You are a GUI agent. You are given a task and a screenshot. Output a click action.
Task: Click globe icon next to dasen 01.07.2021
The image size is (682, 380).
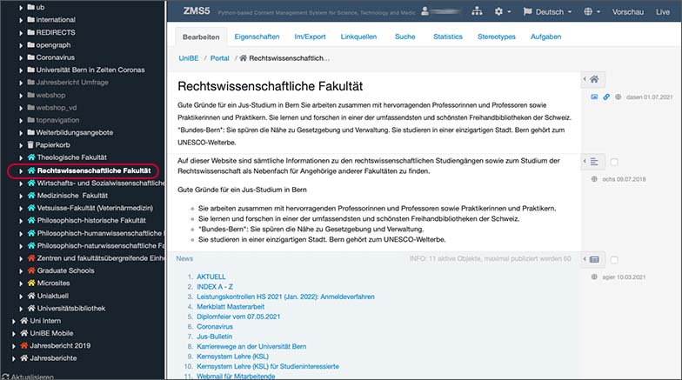coord(618,97)
